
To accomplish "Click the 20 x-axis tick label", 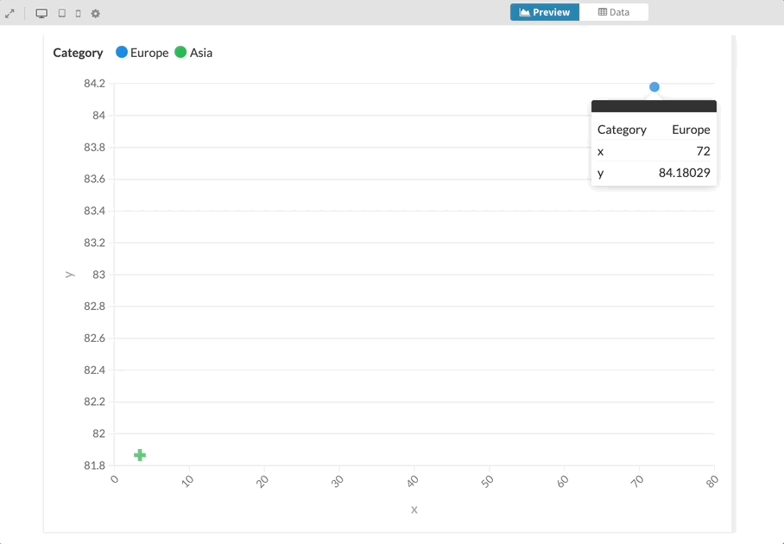I will pos(262,482).
